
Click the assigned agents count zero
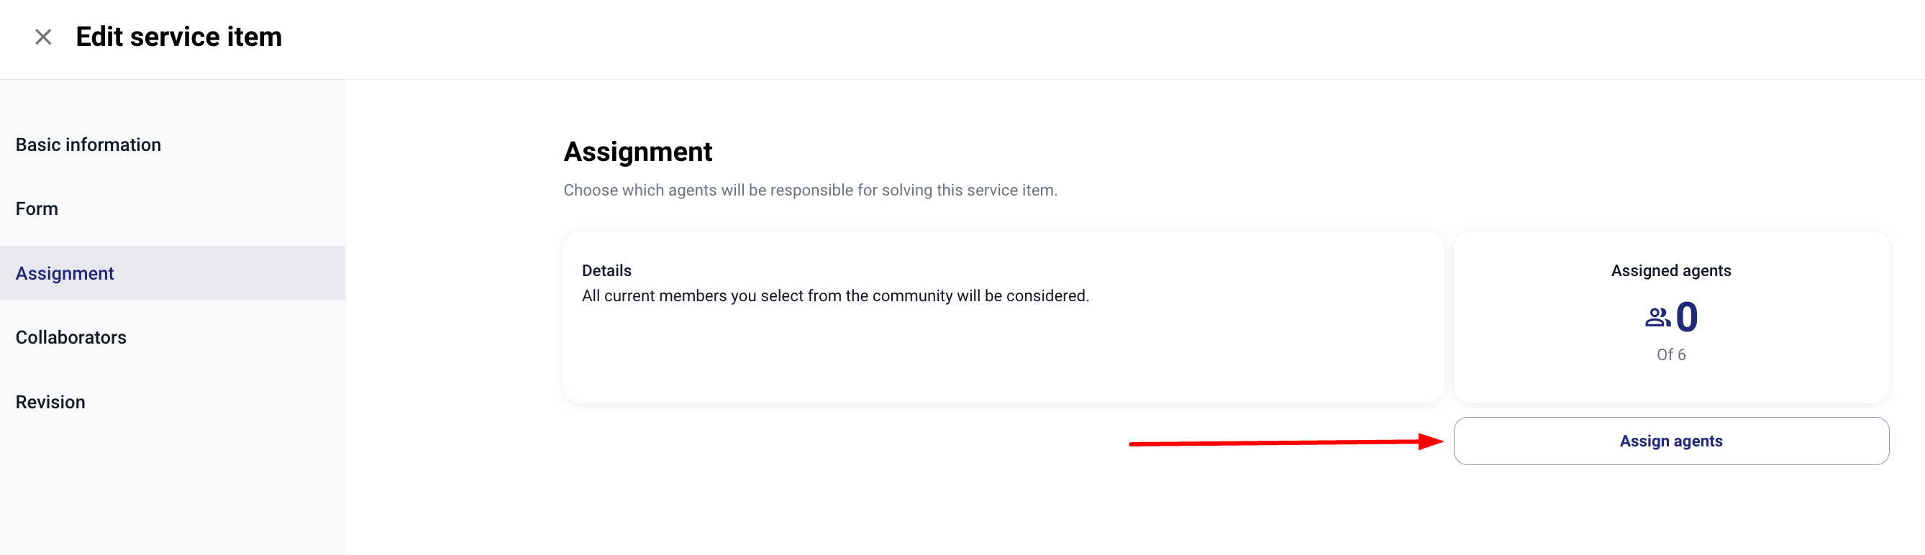tap(1687, 318)
